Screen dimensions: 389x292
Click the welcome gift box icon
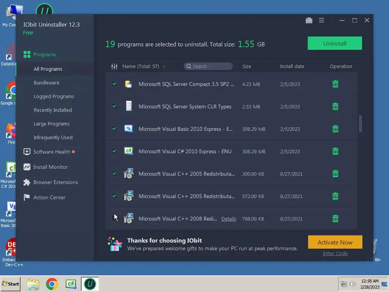(115, 244)
